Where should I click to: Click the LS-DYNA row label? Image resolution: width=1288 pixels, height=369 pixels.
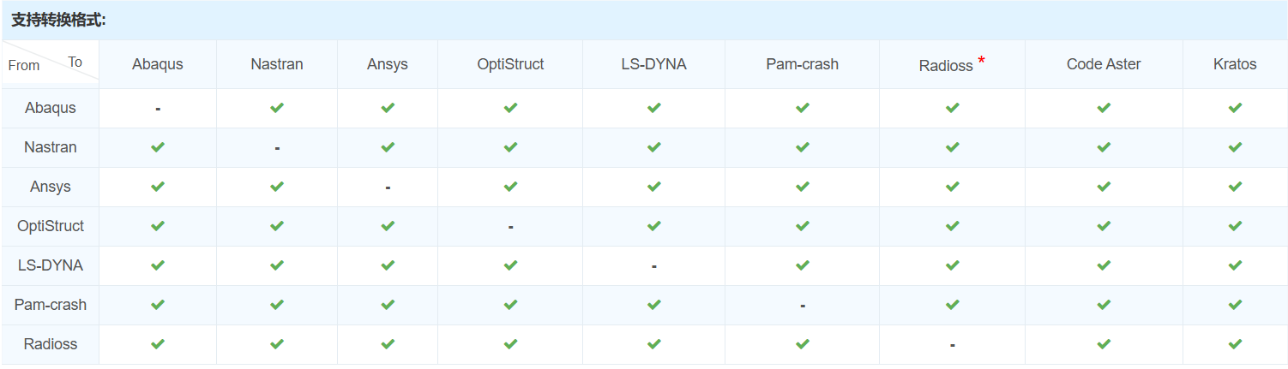[51, 265]
